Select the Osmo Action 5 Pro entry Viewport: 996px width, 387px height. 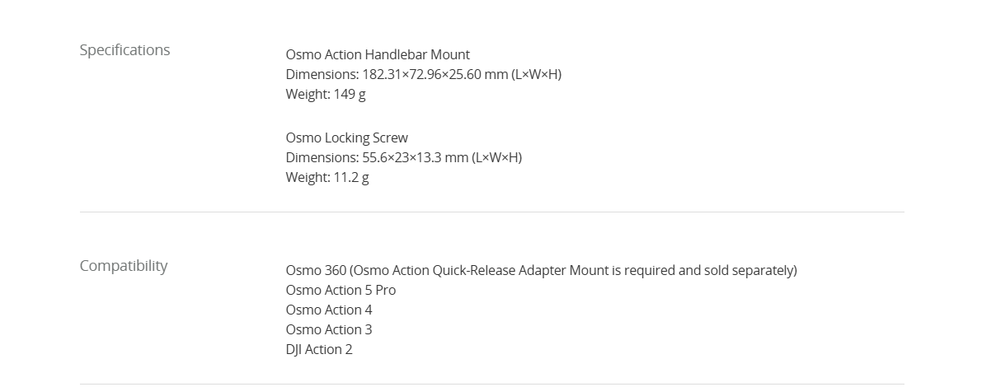341,290
